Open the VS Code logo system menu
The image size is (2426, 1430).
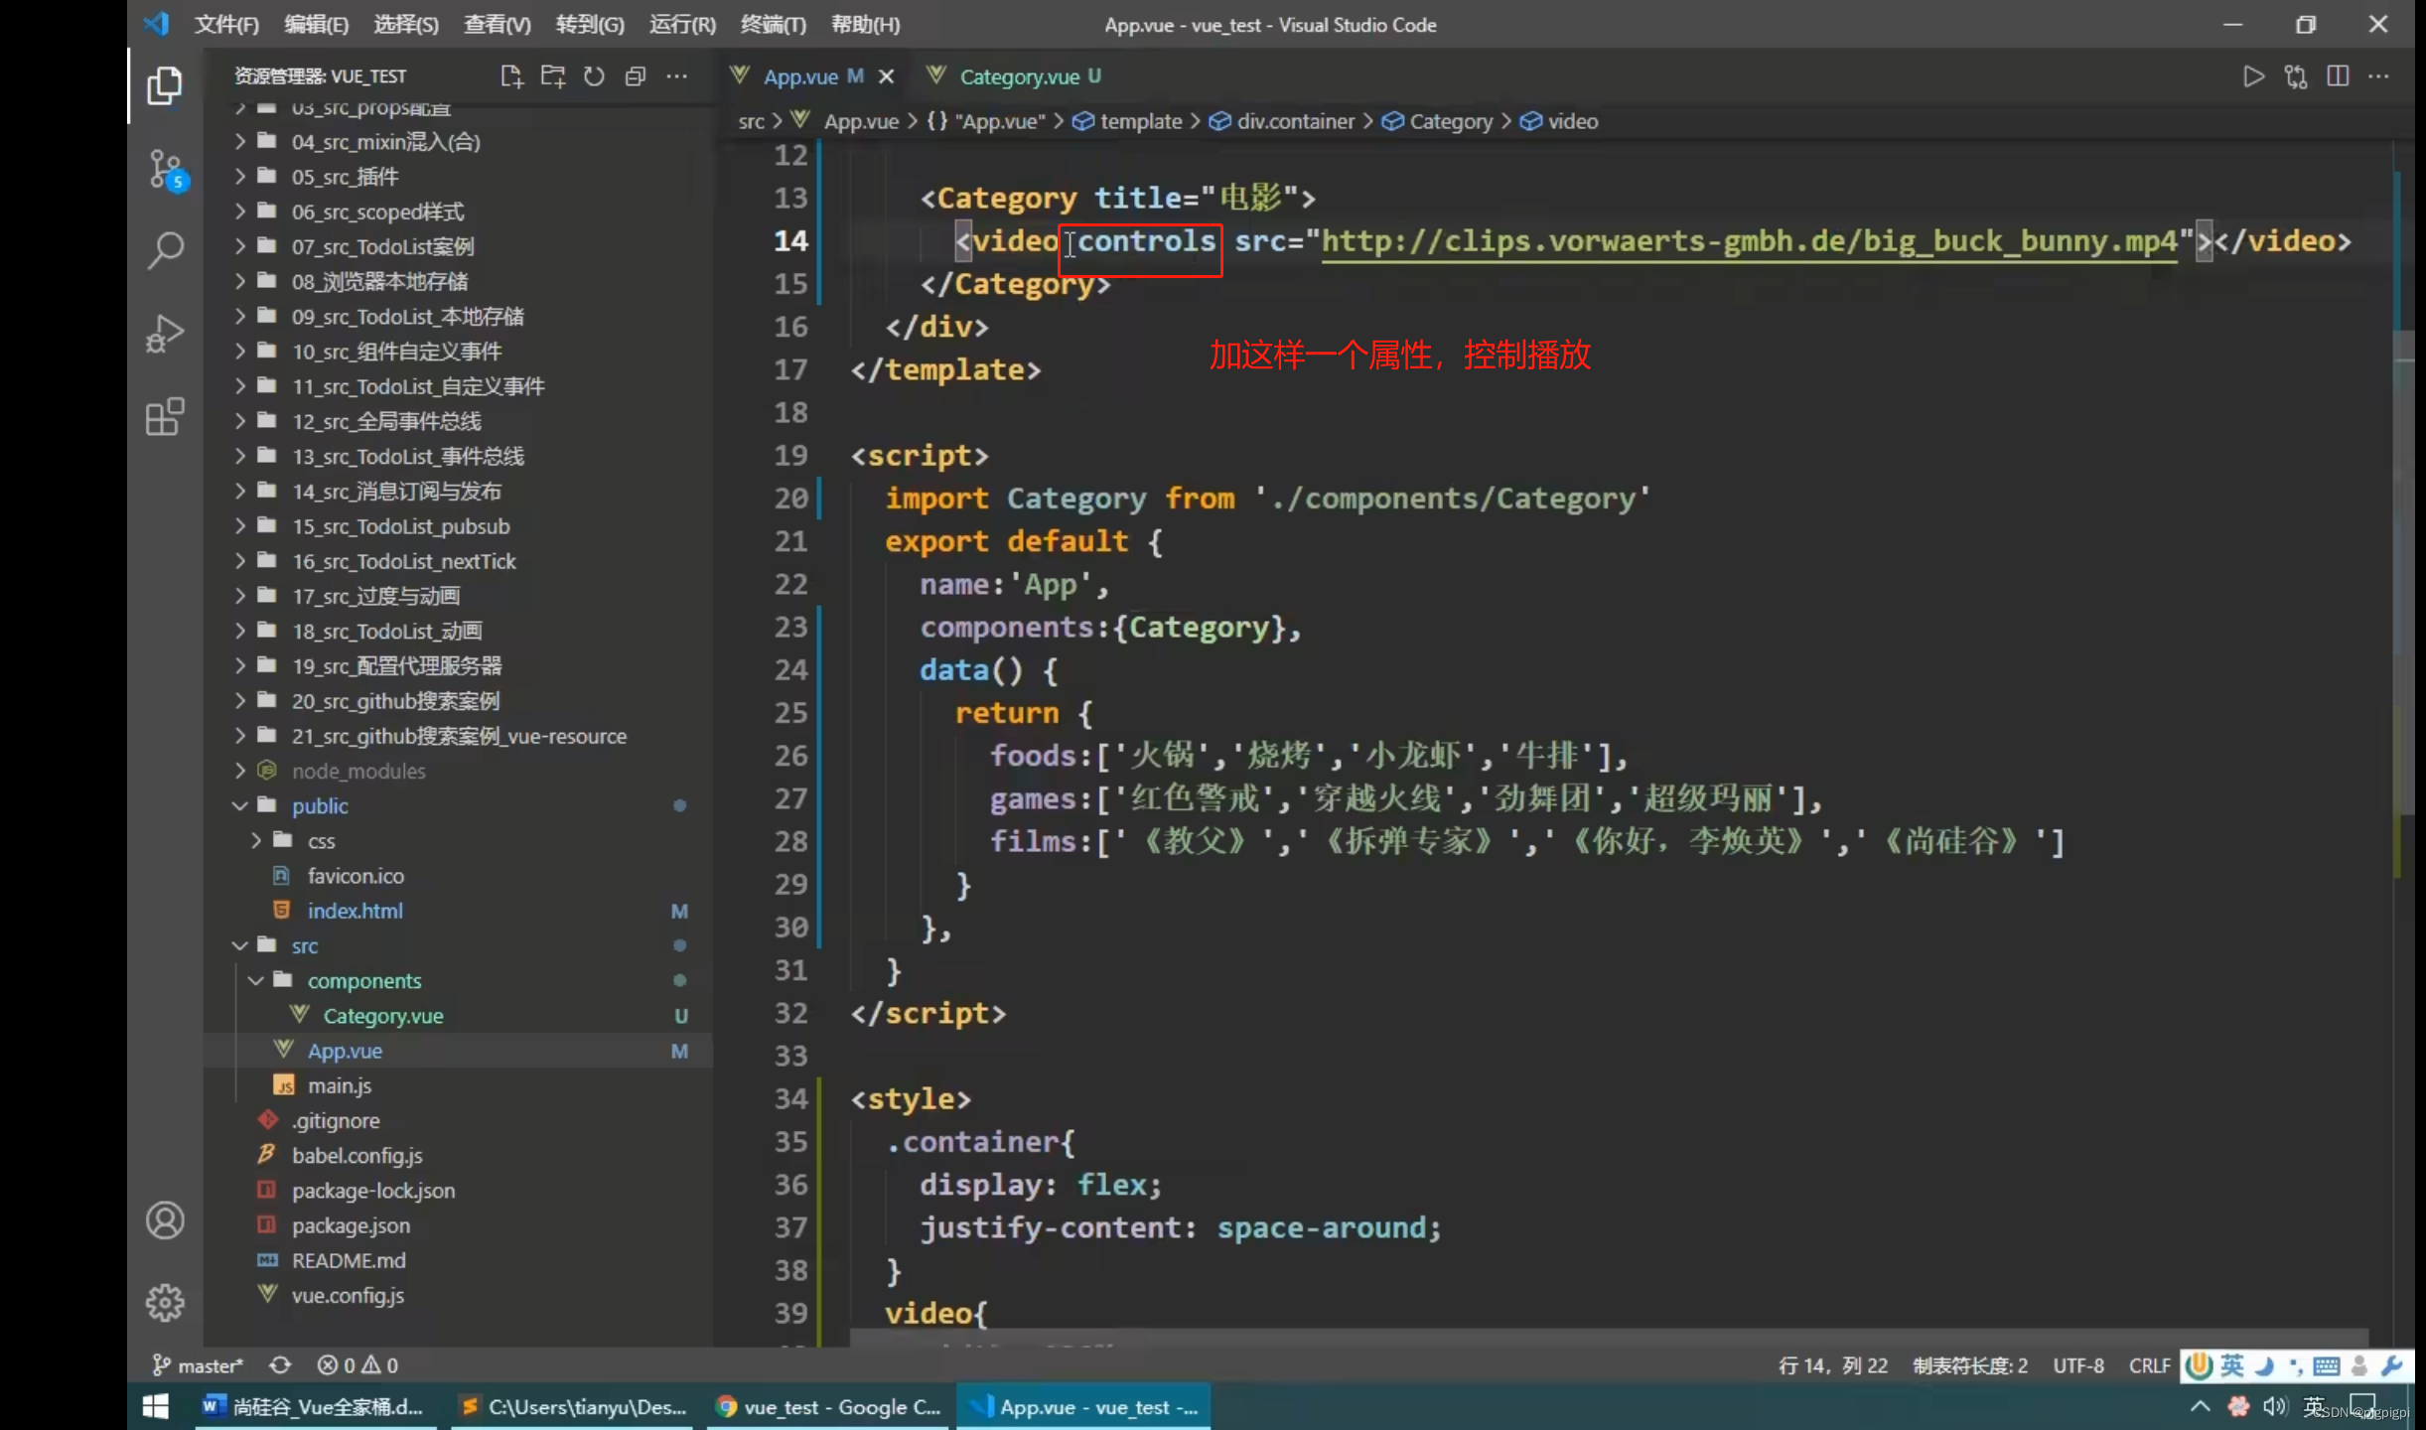tap(156, 24)
